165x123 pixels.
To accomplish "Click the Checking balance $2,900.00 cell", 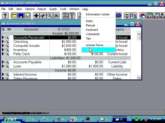I will coord(63,42).
